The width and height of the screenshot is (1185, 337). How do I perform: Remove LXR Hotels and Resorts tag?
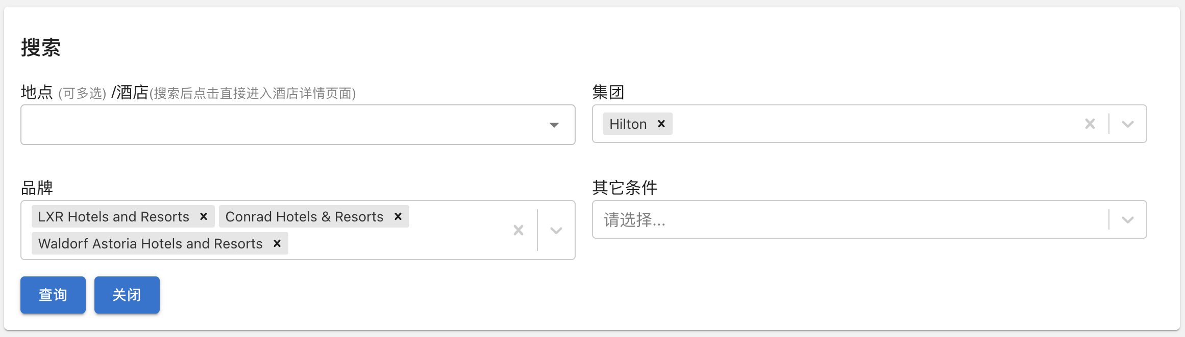pyautogui.click(x=204, y=216)
